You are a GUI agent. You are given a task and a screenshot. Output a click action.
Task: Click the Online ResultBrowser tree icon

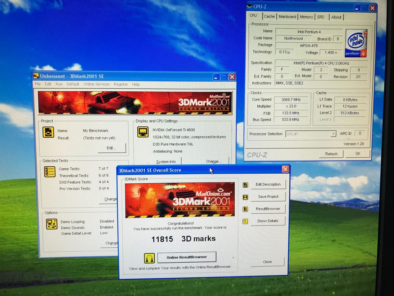(149, 258)
